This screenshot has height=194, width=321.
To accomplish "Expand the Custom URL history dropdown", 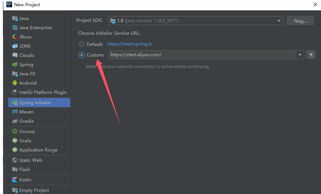I will 300,55.
